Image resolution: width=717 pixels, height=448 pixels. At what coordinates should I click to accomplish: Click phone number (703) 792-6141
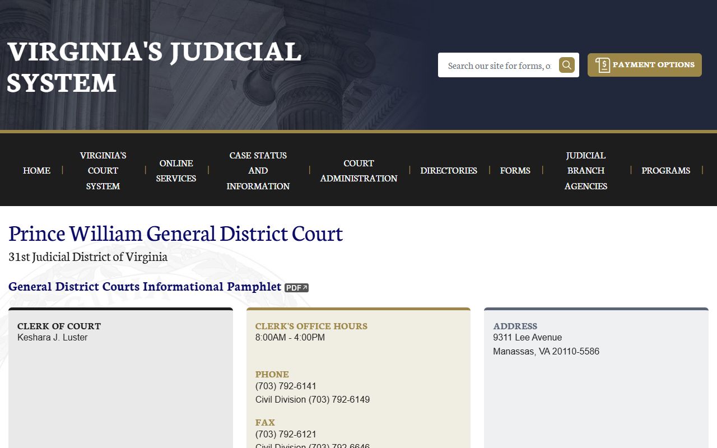286,386
